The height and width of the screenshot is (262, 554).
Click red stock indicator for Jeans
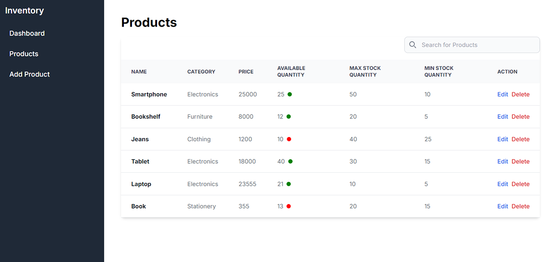point(289,139)
